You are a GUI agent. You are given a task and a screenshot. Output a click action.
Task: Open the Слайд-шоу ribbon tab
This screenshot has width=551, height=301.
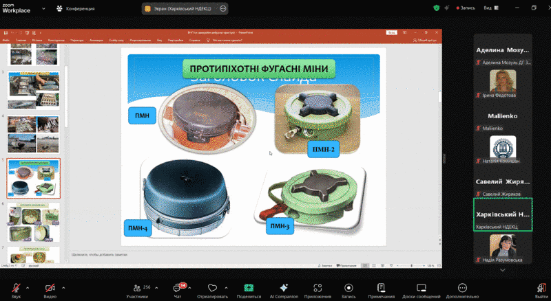(x=116, y=41)
